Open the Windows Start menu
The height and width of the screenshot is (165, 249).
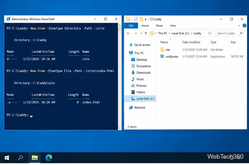coord(7,158)
